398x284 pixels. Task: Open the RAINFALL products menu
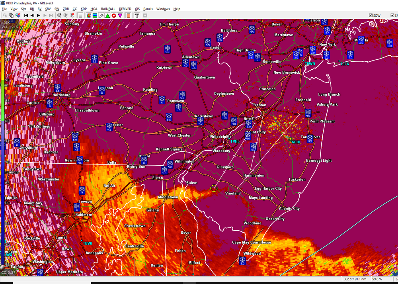(x=109, y=9)
